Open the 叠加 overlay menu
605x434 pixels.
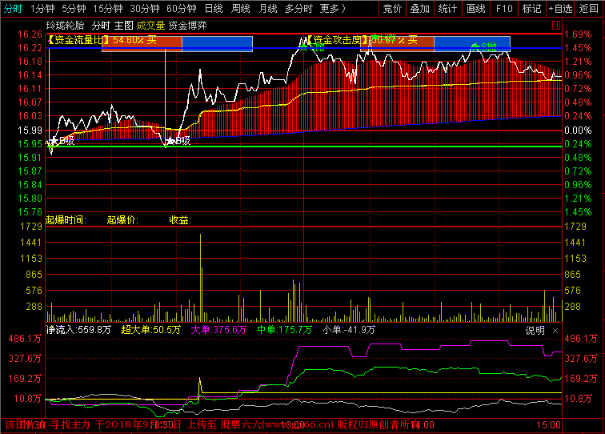point(419,9)
